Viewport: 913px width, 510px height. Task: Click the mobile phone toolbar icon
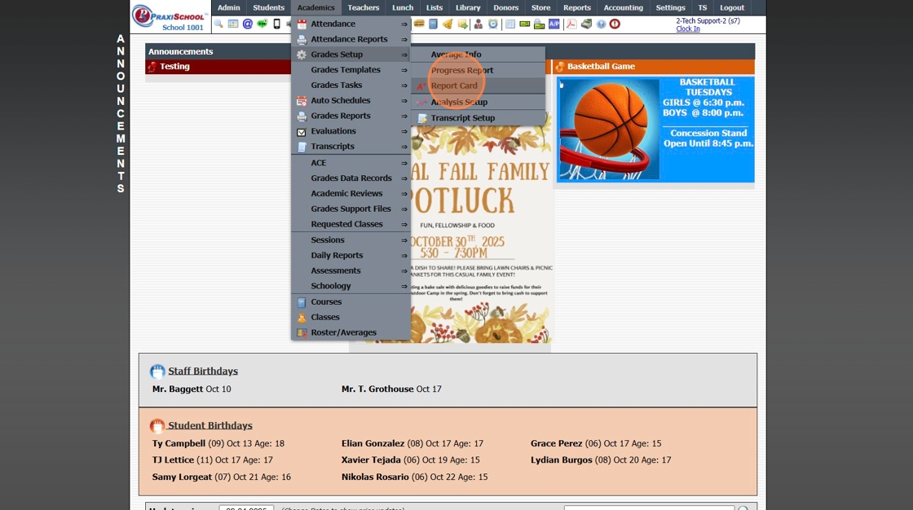(276, 24)
